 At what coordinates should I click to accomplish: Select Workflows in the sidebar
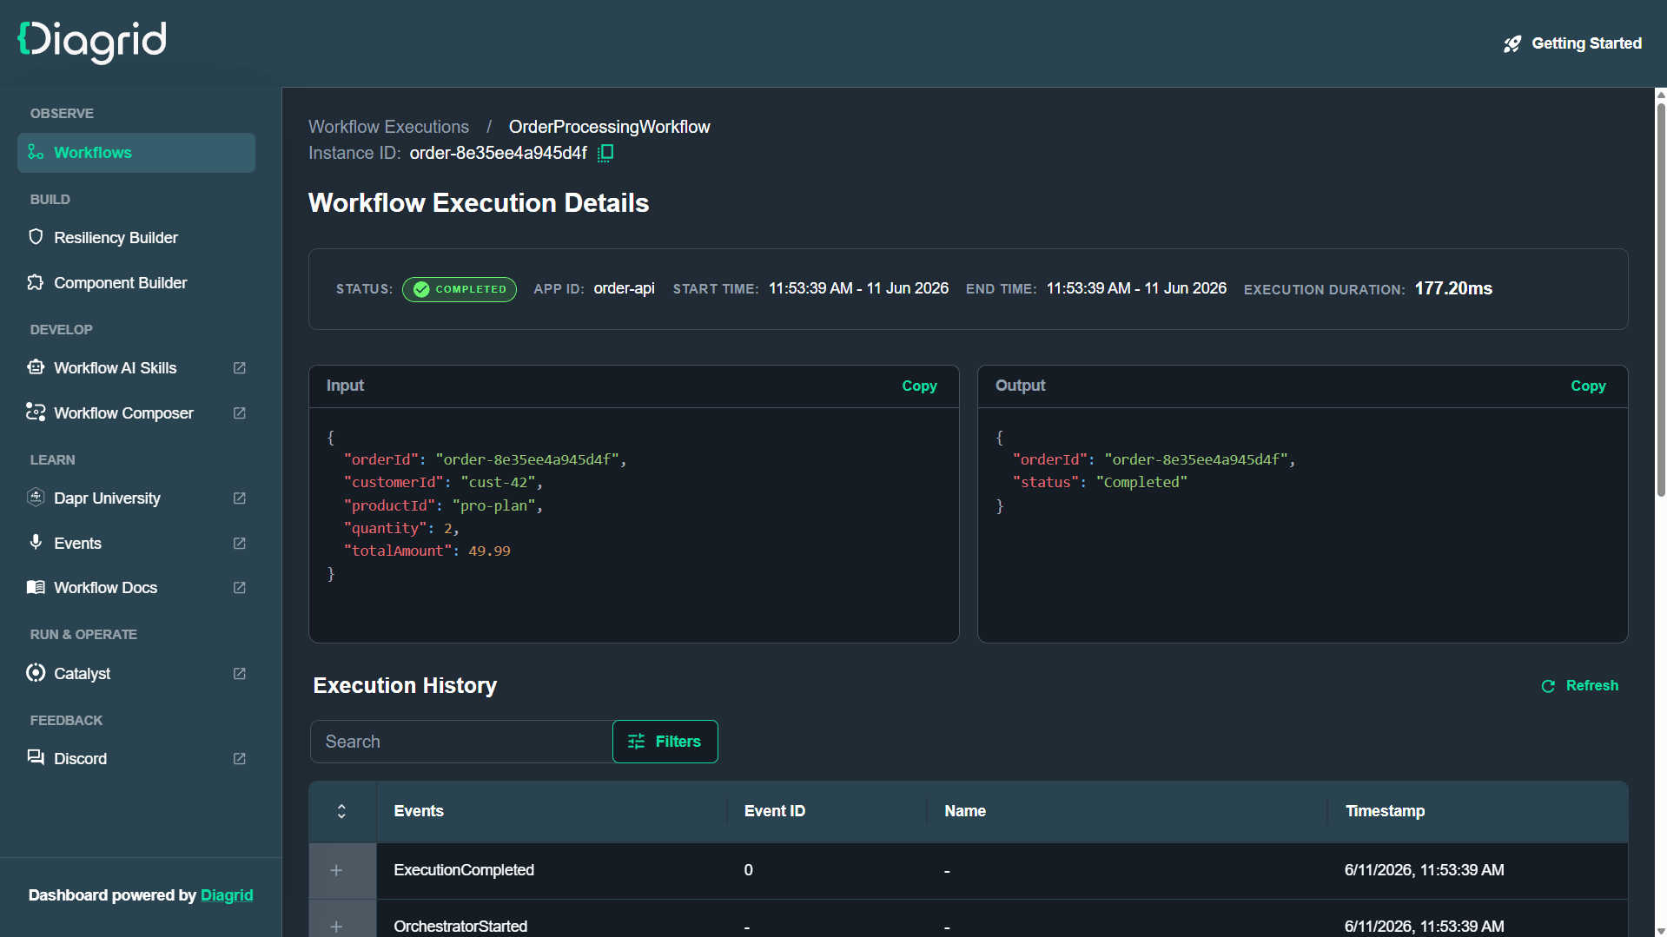[x=136, y=153]
